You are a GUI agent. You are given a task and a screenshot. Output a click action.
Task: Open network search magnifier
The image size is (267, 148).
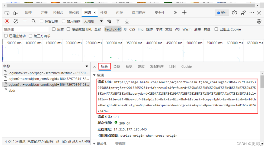pyautogui.click(x=34, y=21)
